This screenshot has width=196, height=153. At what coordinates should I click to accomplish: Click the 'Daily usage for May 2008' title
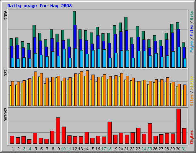click(x=39, y=6)
